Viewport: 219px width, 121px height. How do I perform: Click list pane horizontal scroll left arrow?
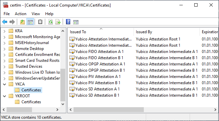[71, 110]
